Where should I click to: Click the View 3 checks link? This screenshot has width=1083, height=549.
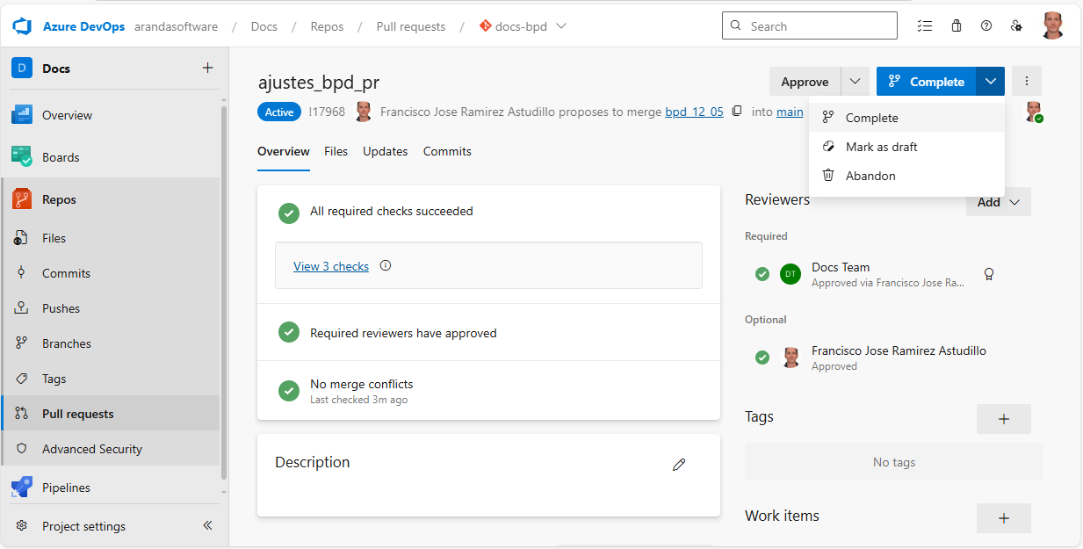tap(331, 266)
